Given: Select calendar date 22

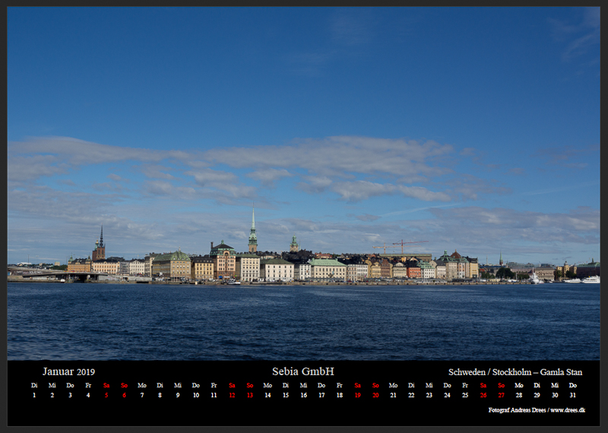Looking at the screenshot, I should (411, 395).
